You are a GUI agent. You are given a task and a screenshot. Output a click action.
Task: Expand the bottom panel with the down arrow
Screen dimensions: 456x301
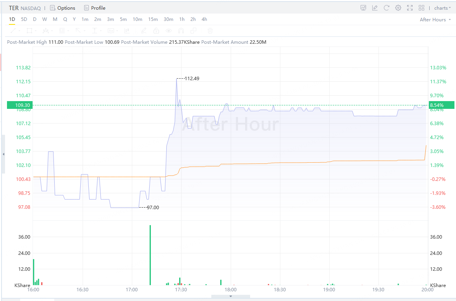pos(231,296)
